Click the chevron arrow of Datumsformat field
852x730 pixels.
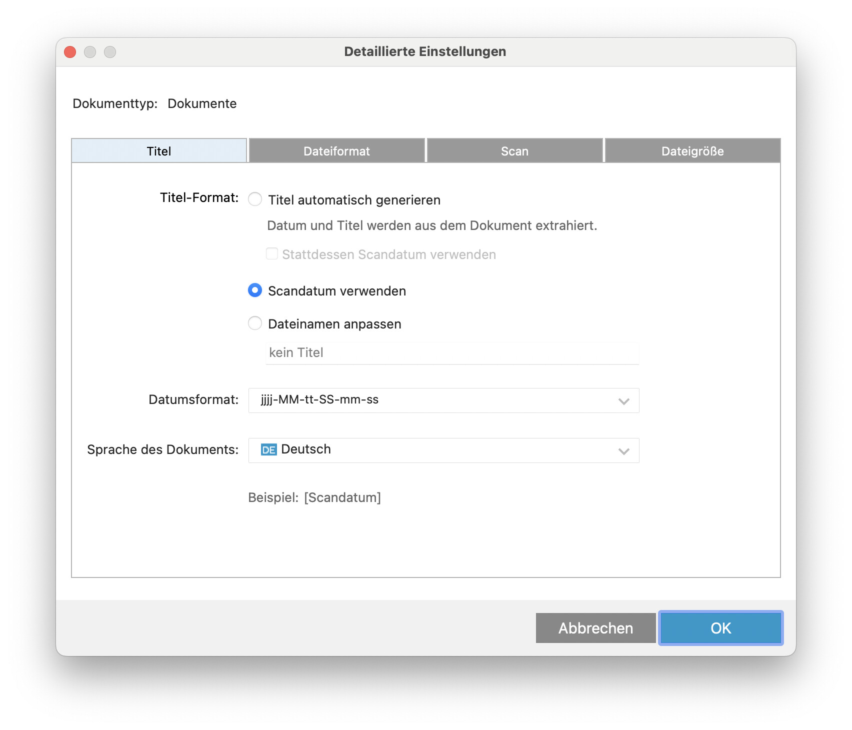pos(623,401)
